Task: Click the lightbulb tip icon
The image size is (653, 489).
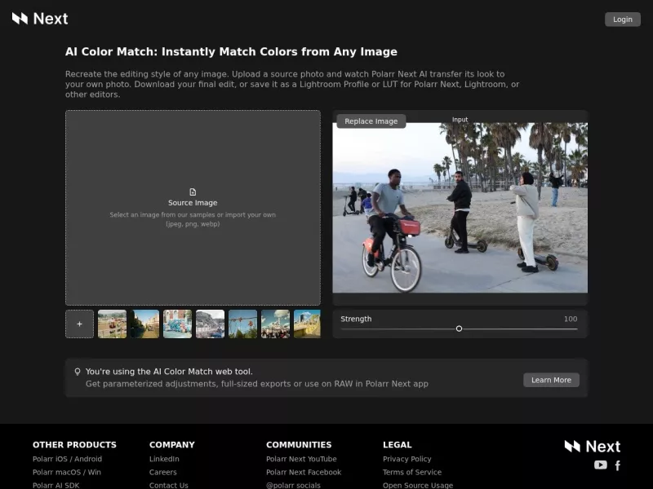Action: point(78,372)
